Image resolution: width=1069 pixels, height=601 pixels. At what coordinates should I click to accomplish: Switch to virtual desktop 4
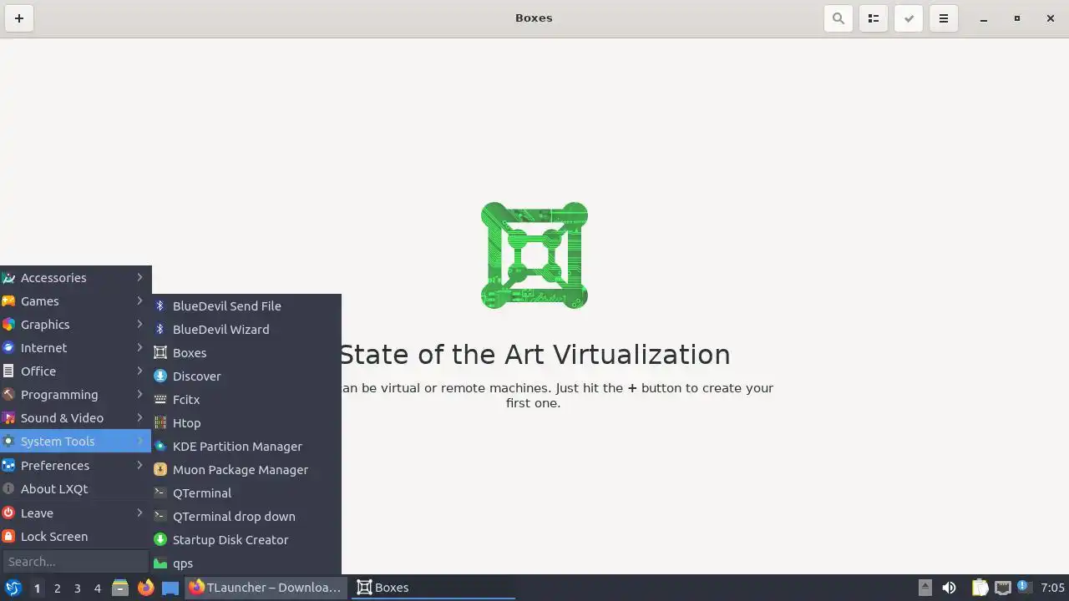coord(97,588)
